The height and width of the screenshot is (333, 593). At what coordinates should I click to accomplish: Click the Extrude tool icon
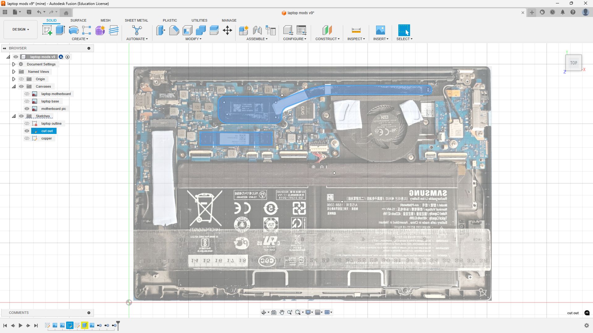tap(60, 30)
